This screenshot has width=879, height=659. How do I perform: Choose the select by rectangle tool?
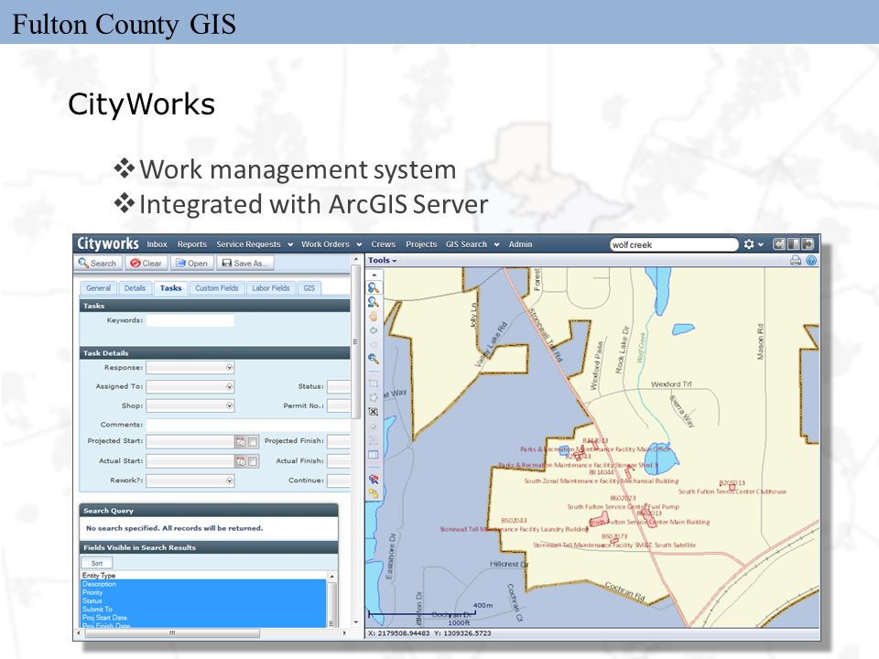coord(374,384)
